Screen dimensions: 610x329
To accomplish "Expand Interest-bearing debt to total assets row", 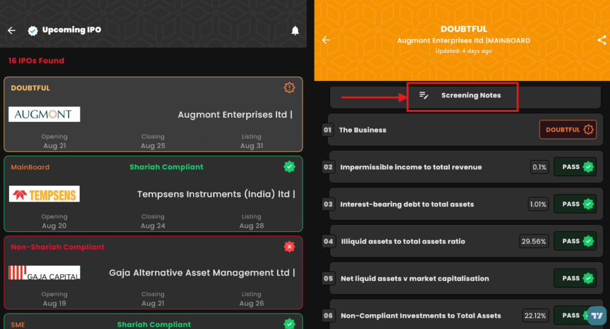I will [465, 204].
